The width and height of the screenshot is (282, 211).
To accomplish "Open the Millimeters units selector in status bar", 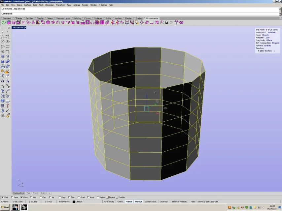I will click(x=64, y=201).
